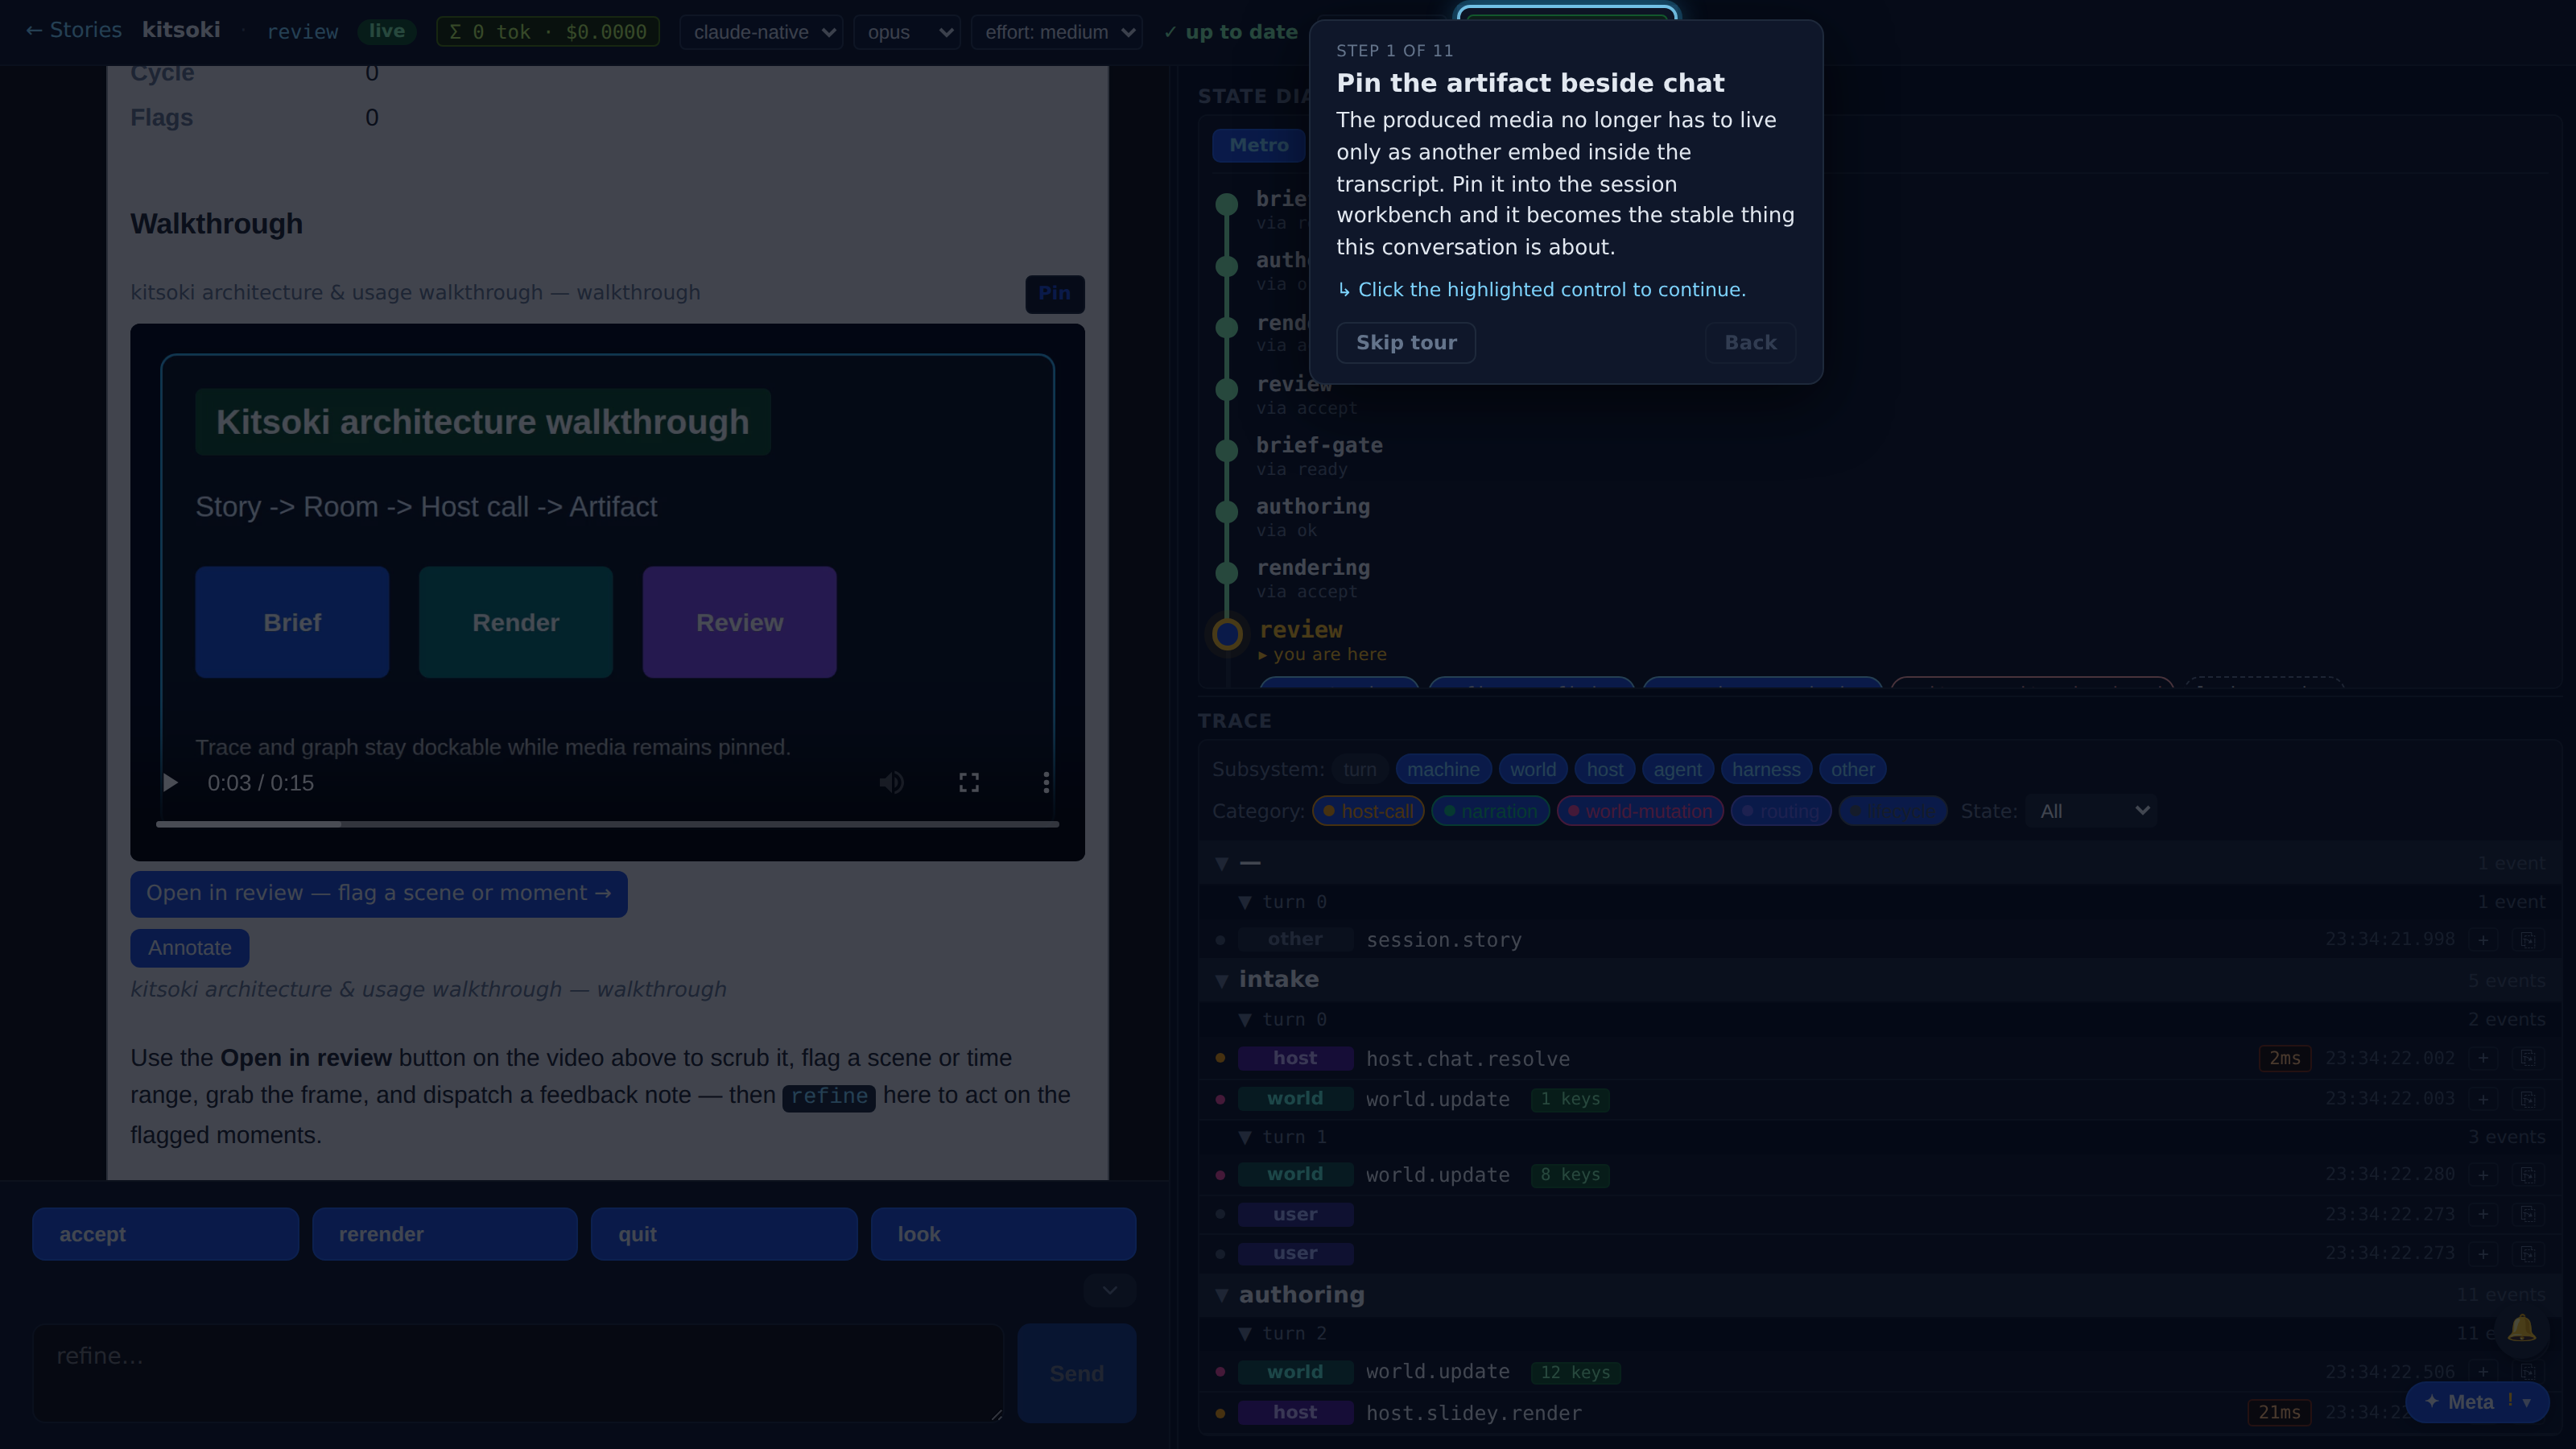
Task: Open the State filter dropdown
Action: (x=2091, y=811)
